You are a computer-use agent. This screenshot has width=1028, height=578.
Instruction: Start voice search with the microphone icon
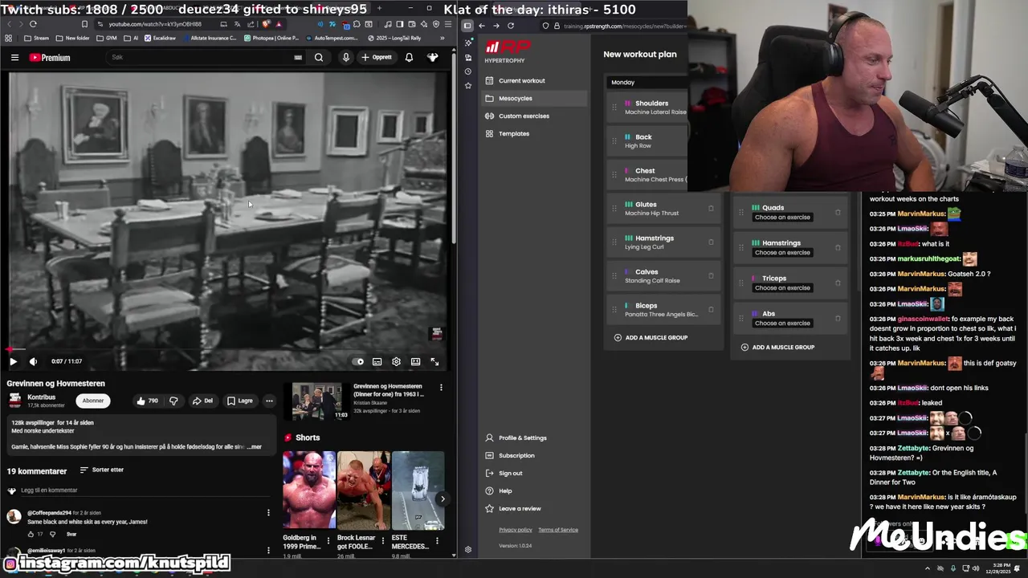pyautogui.click(x=346, y=58)
